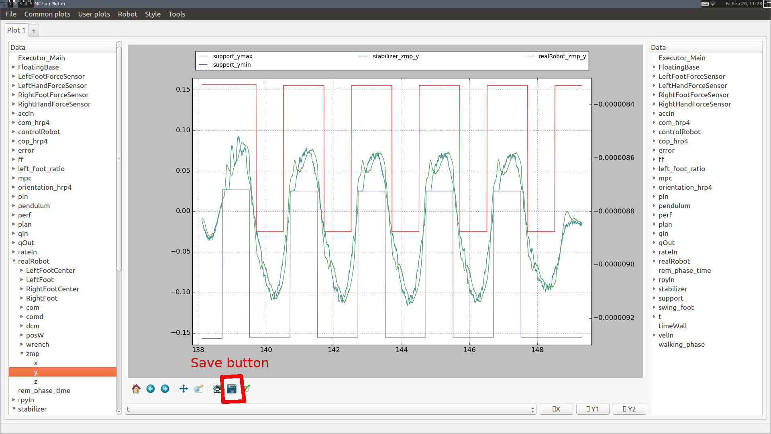This screenshot has width=771, height=434.
Task: Click the print plot icon
Action: pyautogui.click(x=216, y=389)
